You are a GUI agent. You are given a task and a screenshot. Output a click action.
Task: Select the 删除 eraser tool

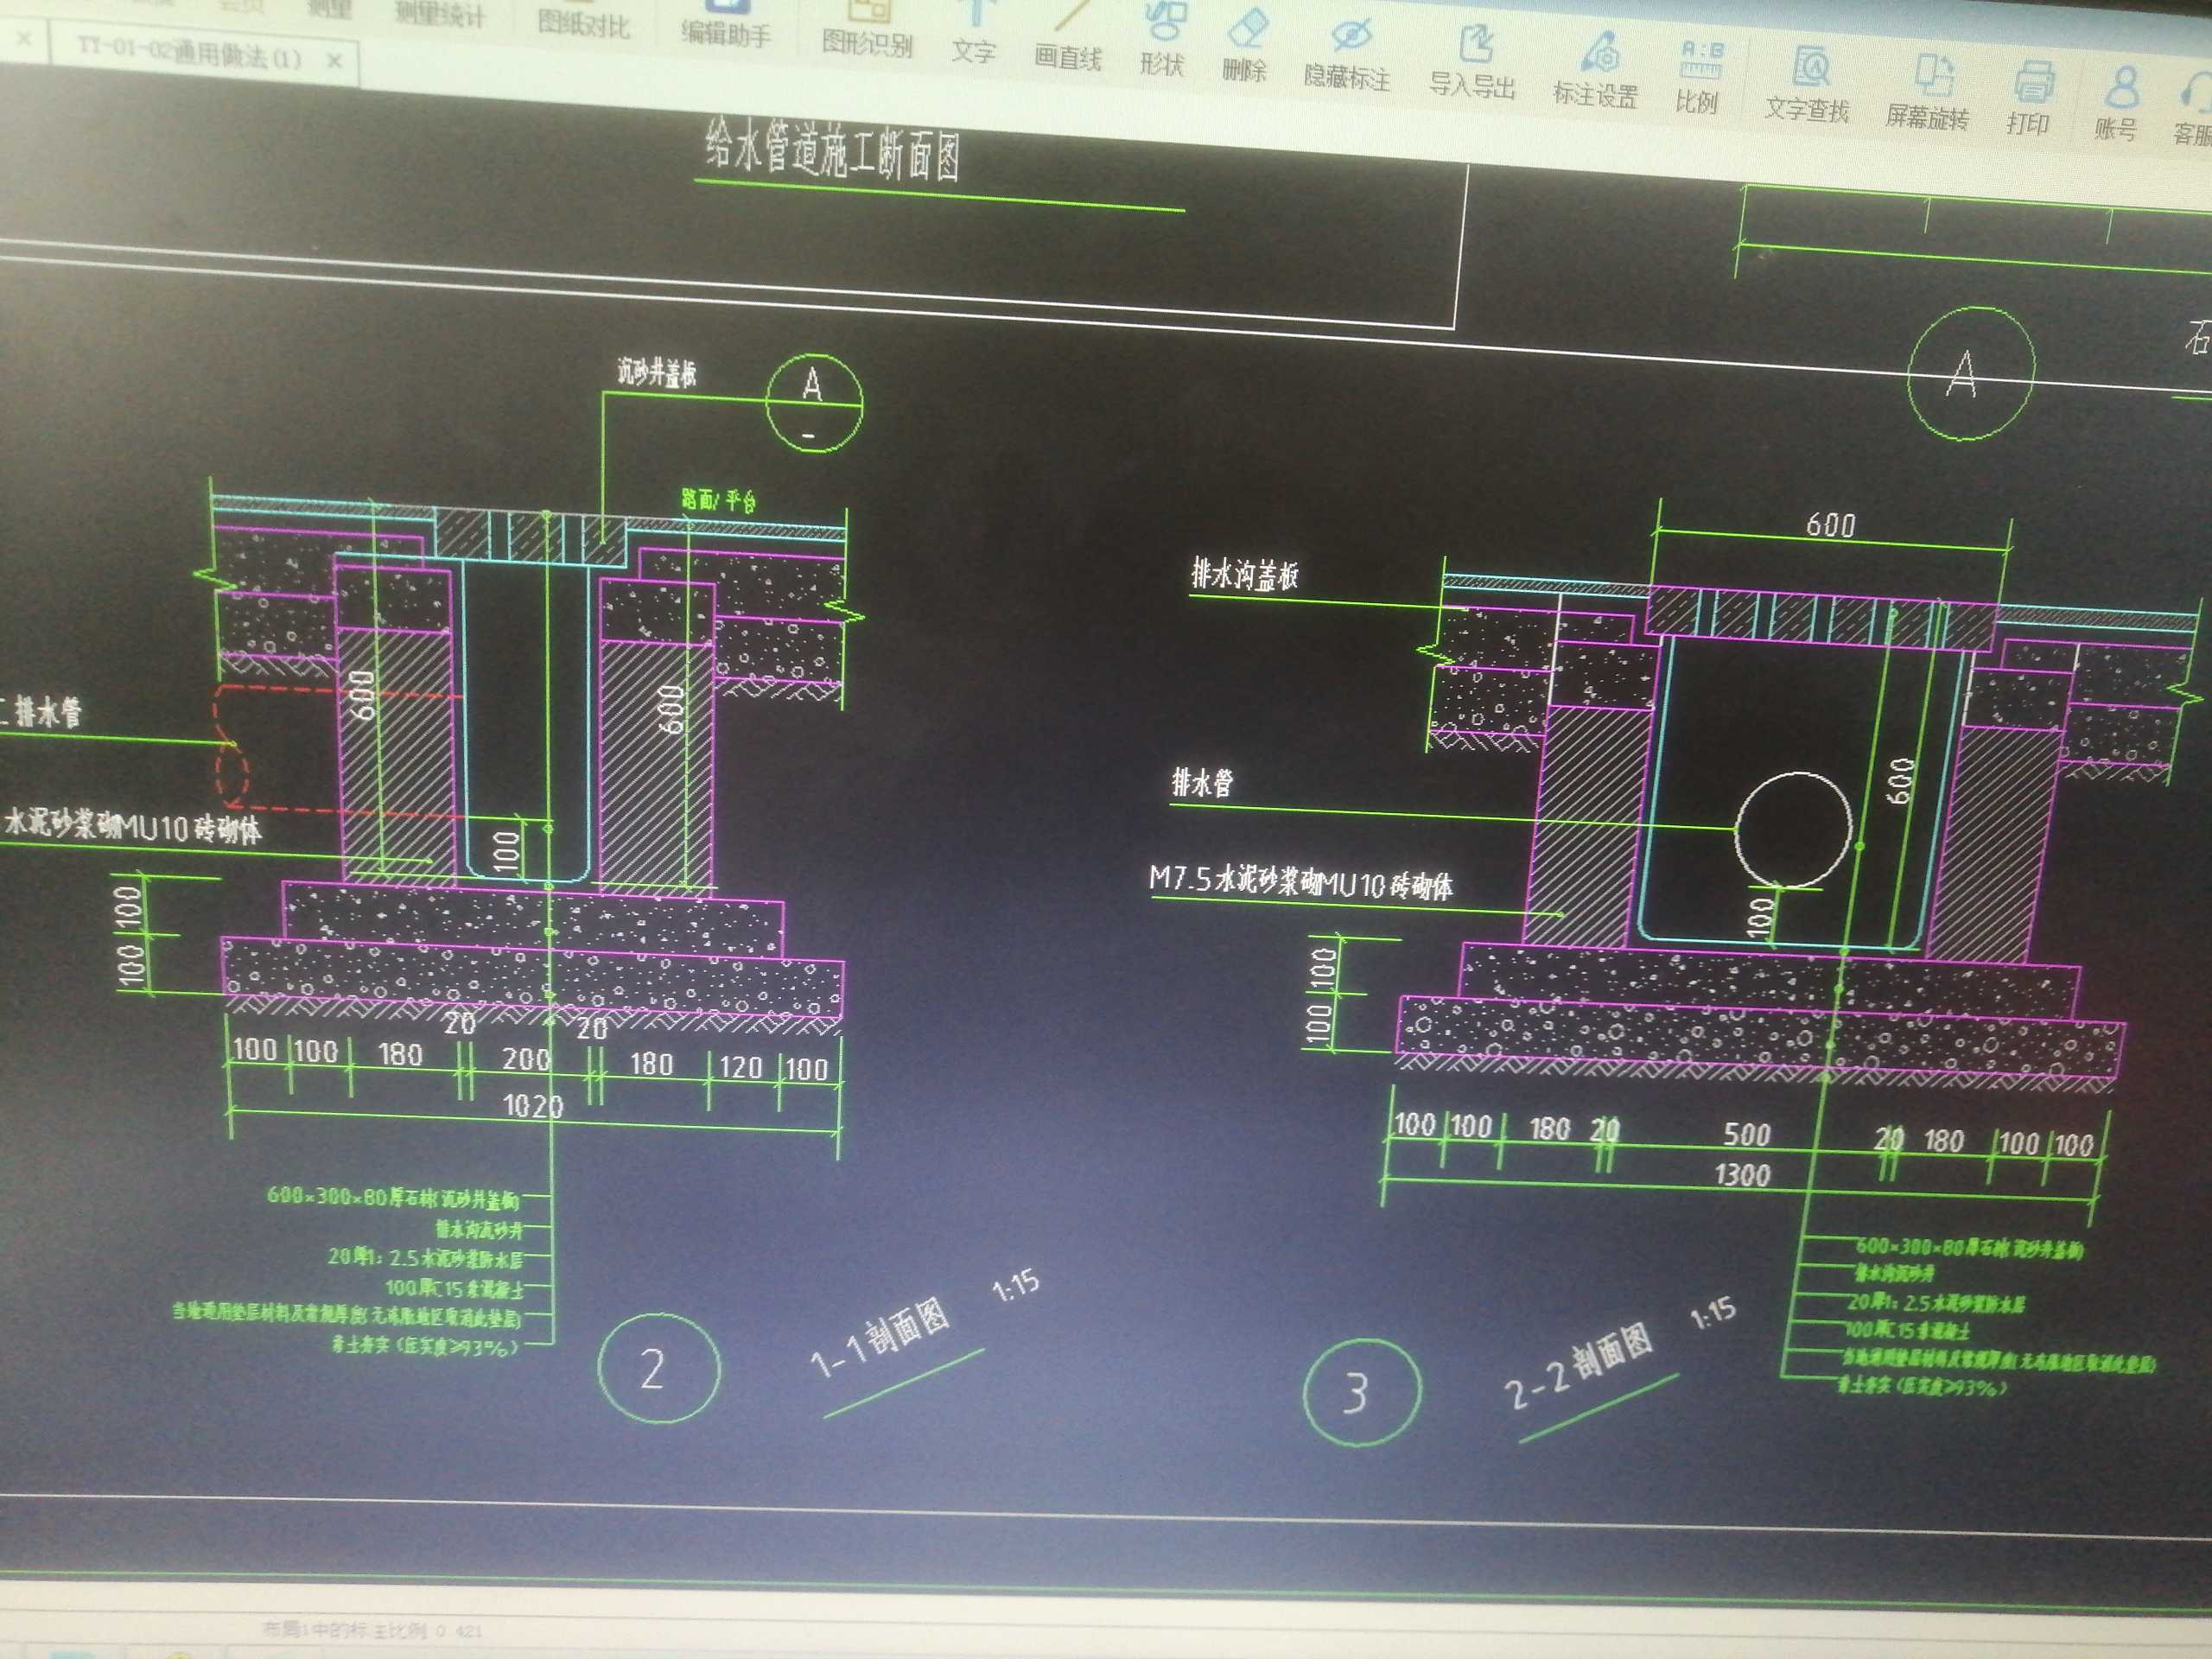click(x=1245, y=47)
